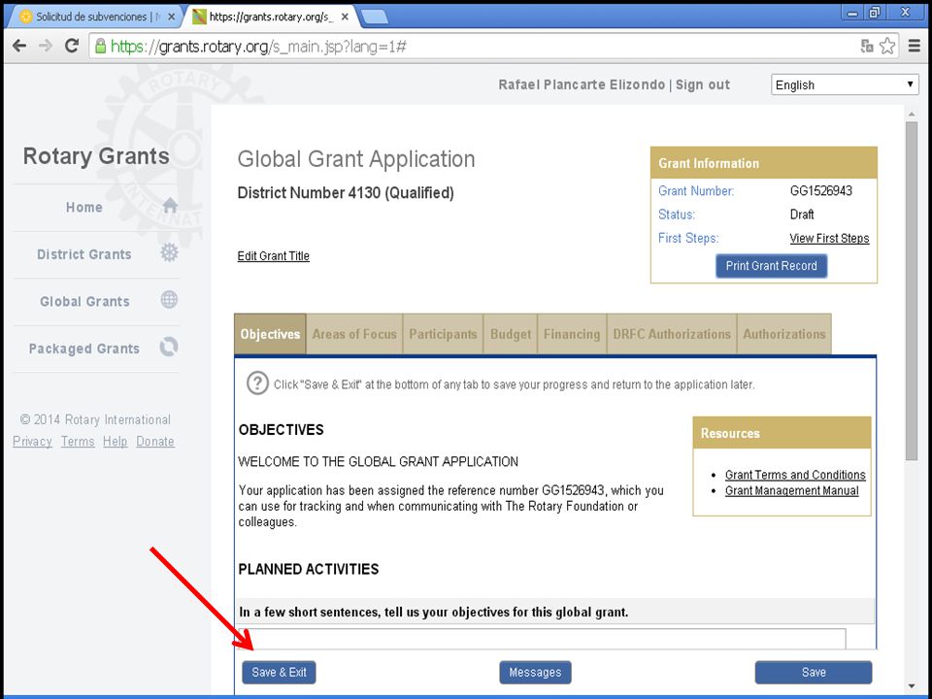Click the Donate footer link
The height and width of the screenshot is (699, 932).
(x=155, y=442)
